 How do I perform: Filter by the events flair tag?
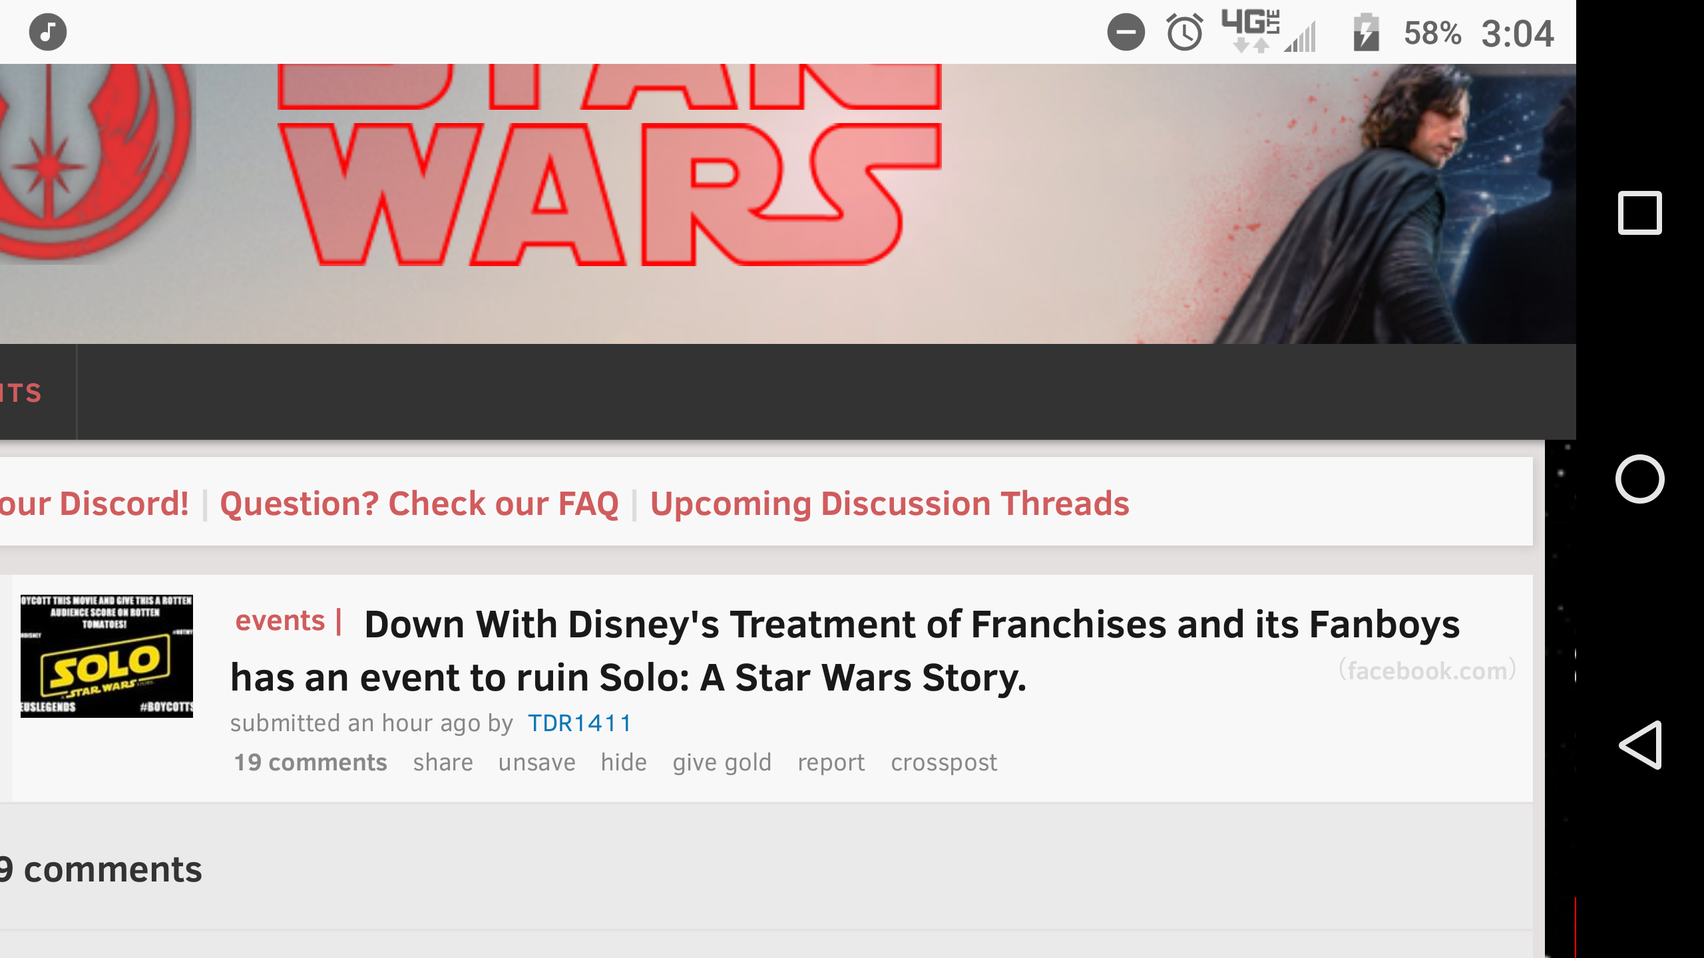pos(280,621)
